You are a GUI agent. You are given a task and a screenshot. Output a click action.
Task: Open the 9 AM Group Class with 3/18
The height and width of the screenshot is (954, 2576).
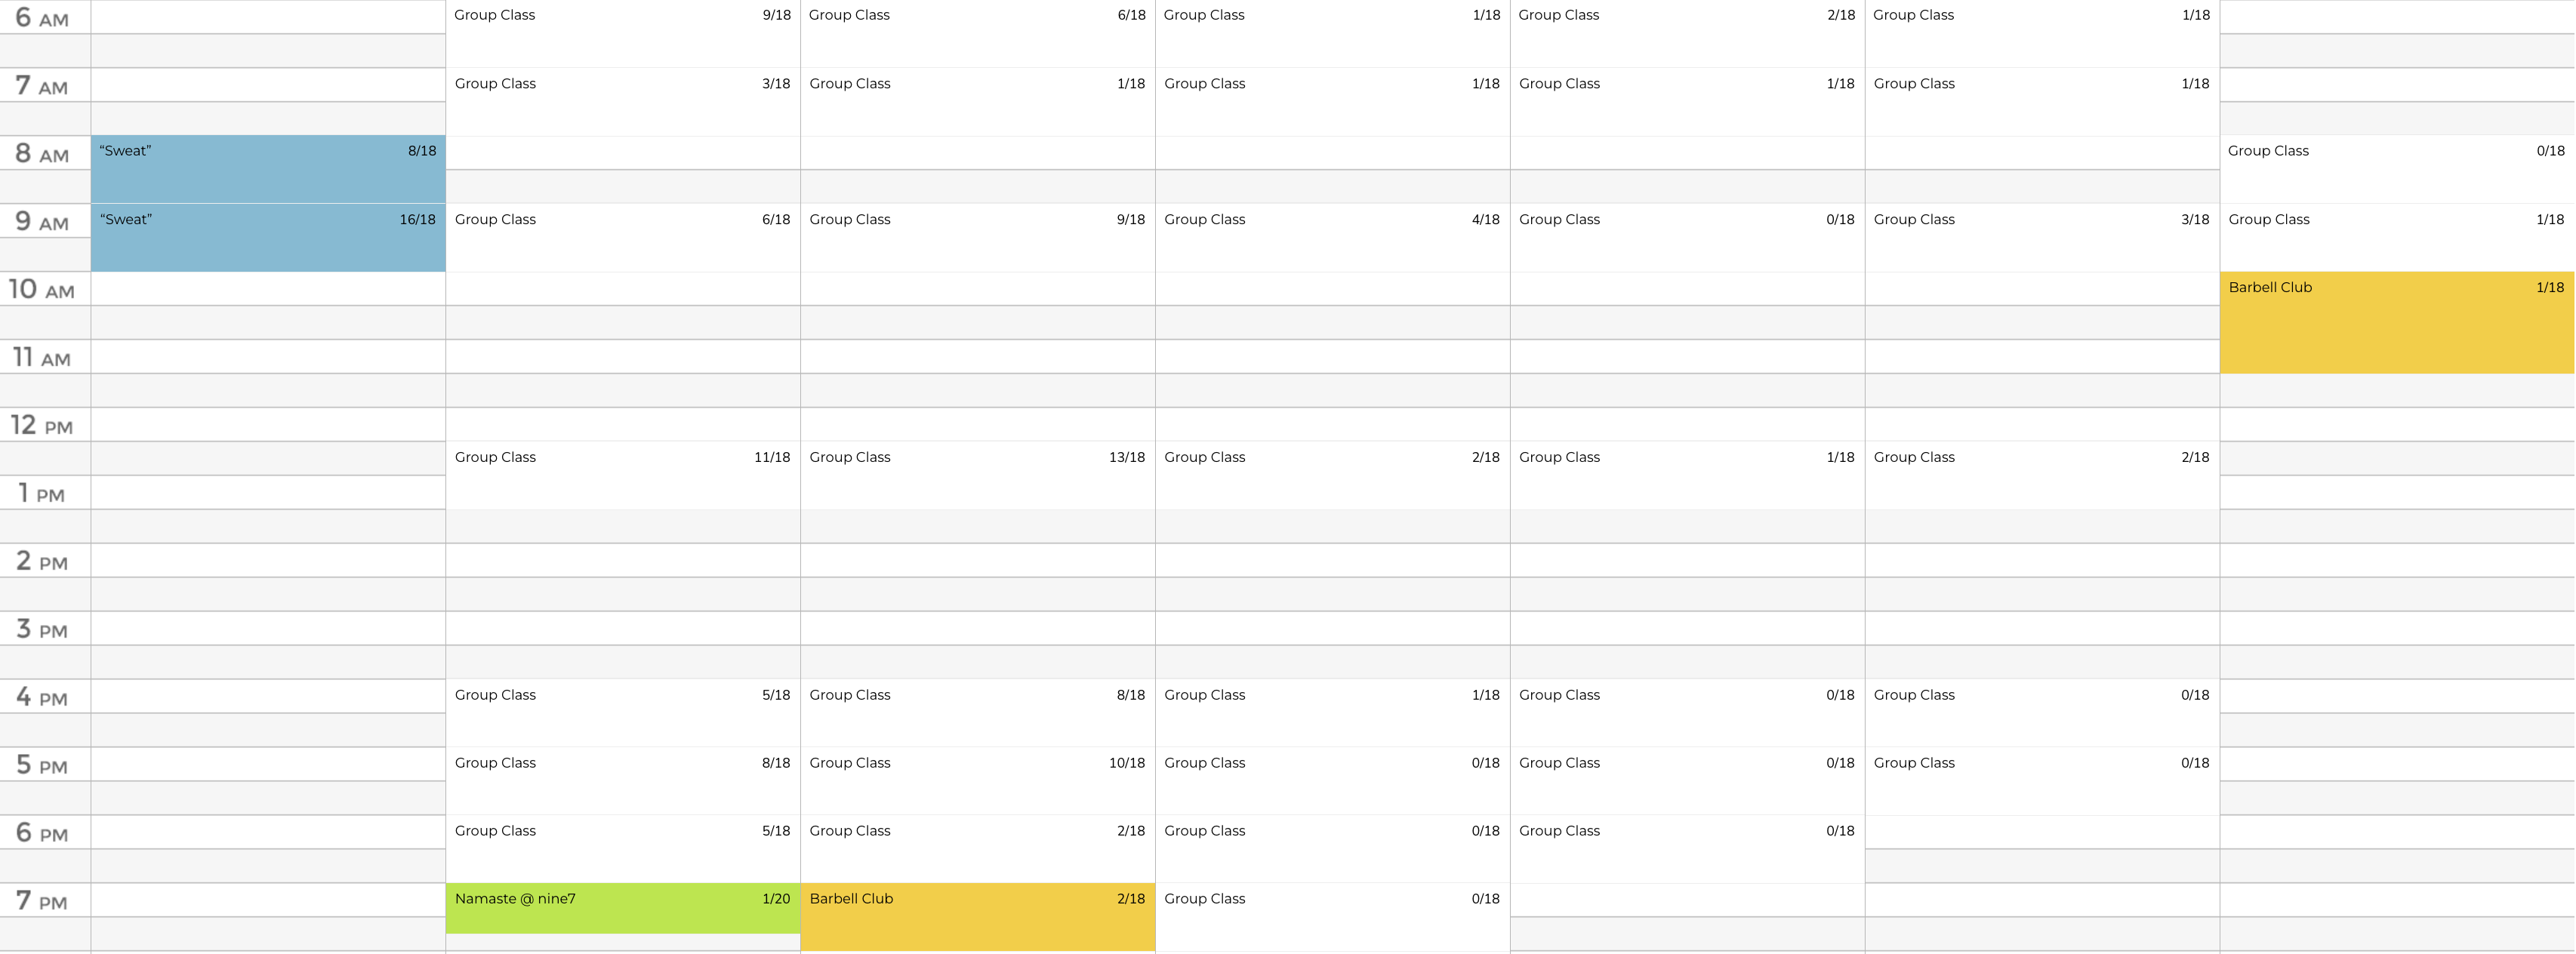point(2042,238)
